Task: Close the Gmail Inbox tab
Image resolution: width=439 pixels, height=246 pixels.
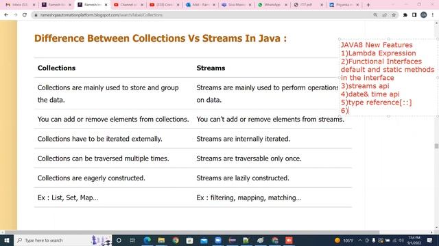Action: 34,5
